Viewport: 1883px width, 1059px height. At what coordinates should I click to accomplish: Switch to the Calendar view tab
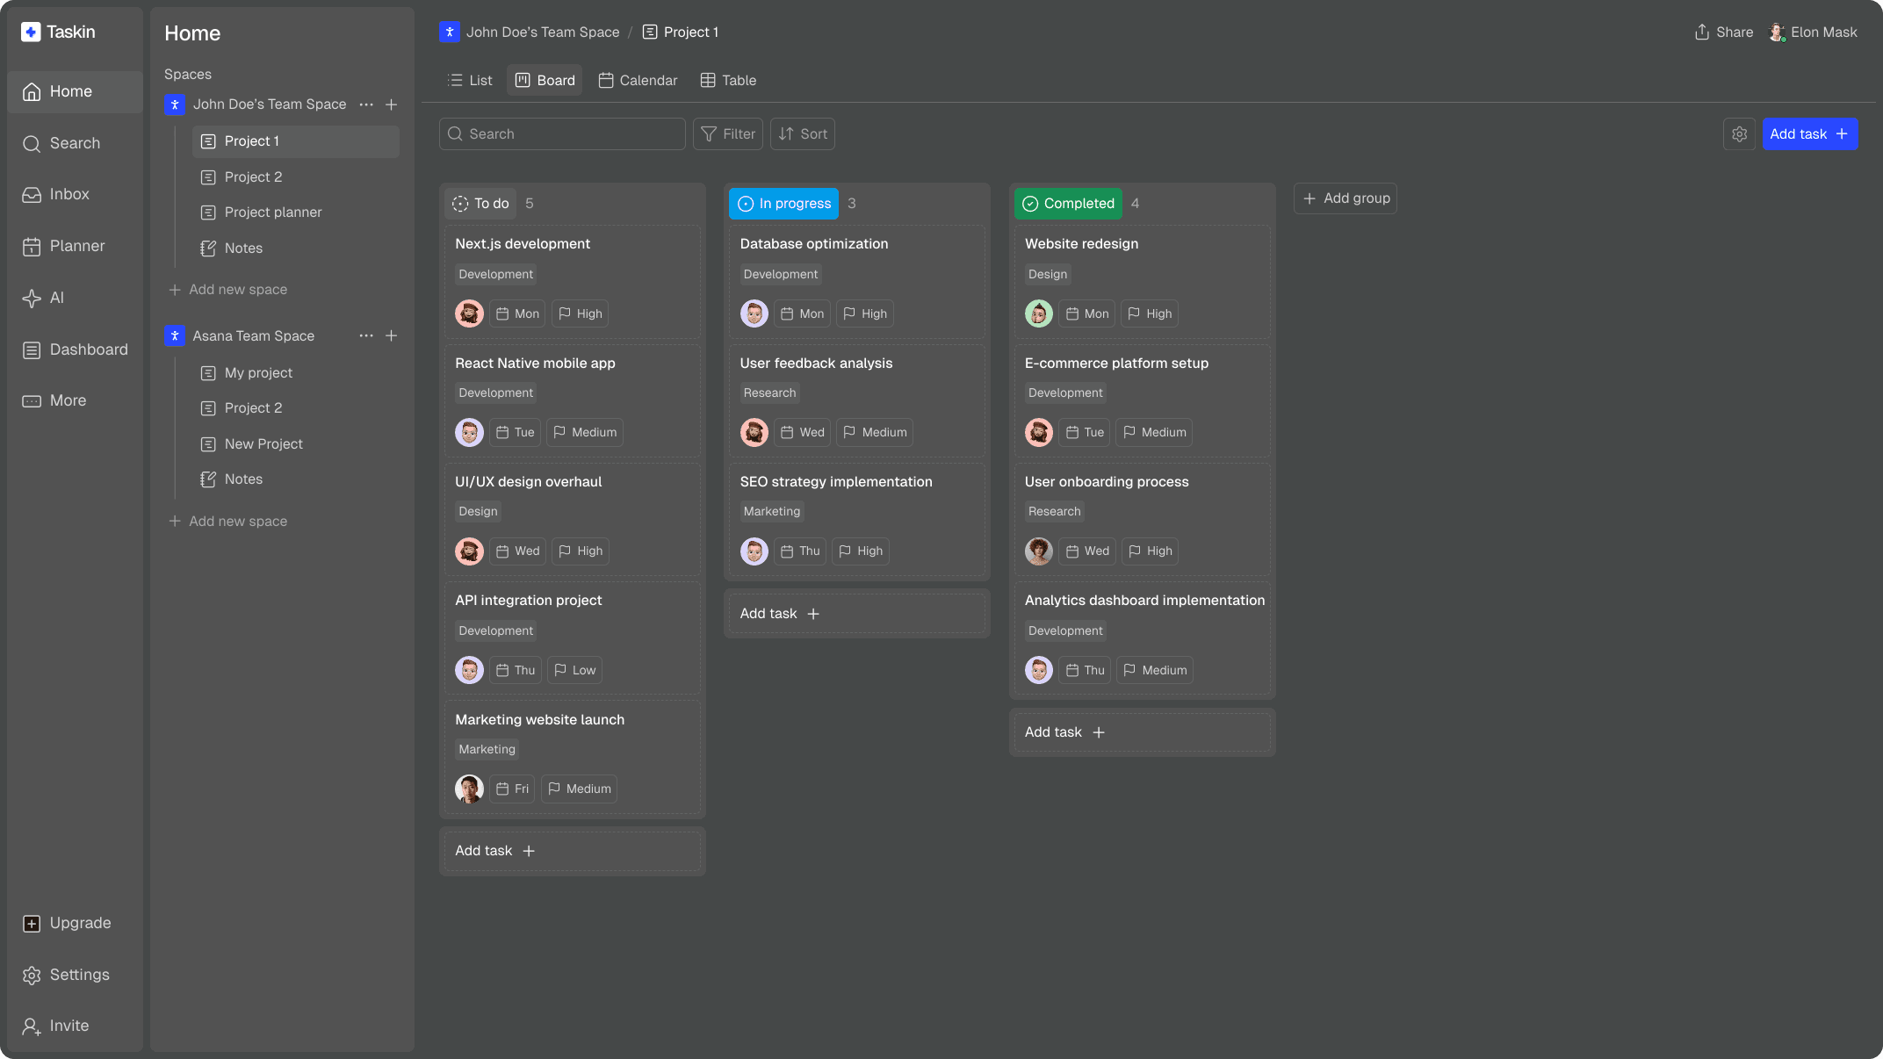pos(638,80)
